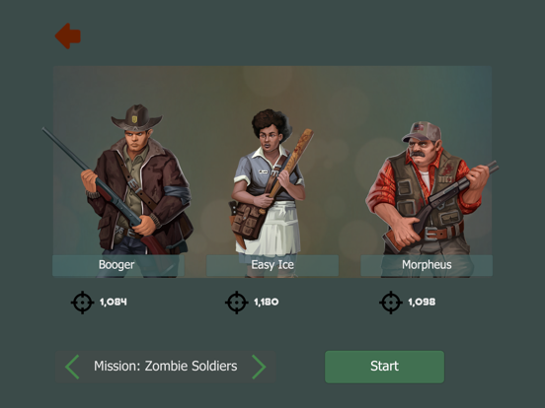
Task: Choose the capped man with shotgun
Action: [429, 189]
